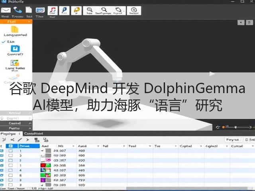
Task: Click the viewport refresh rotate button
Action: click(x=249, y=22)
